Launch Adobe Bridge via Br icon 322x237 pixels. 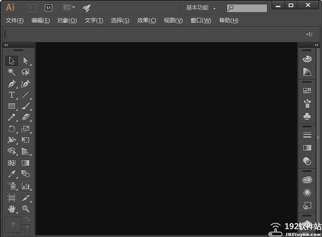point(32,8)
